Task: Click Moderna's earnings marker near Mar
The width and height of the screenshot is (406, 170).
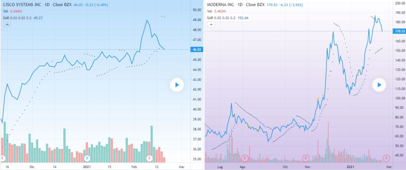Action: tap(387, 157)
